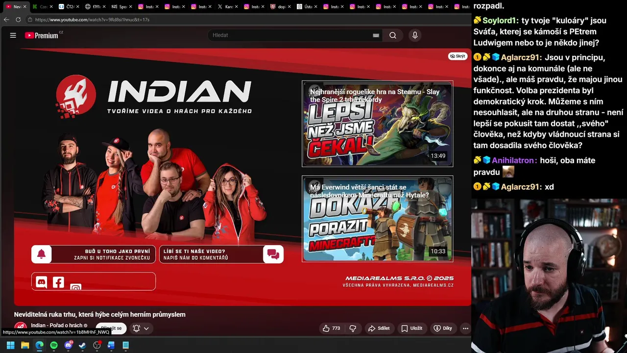Start voice search with the microphone icon
The width and height of the screenshot is (627, 353).
coord(415,35)
